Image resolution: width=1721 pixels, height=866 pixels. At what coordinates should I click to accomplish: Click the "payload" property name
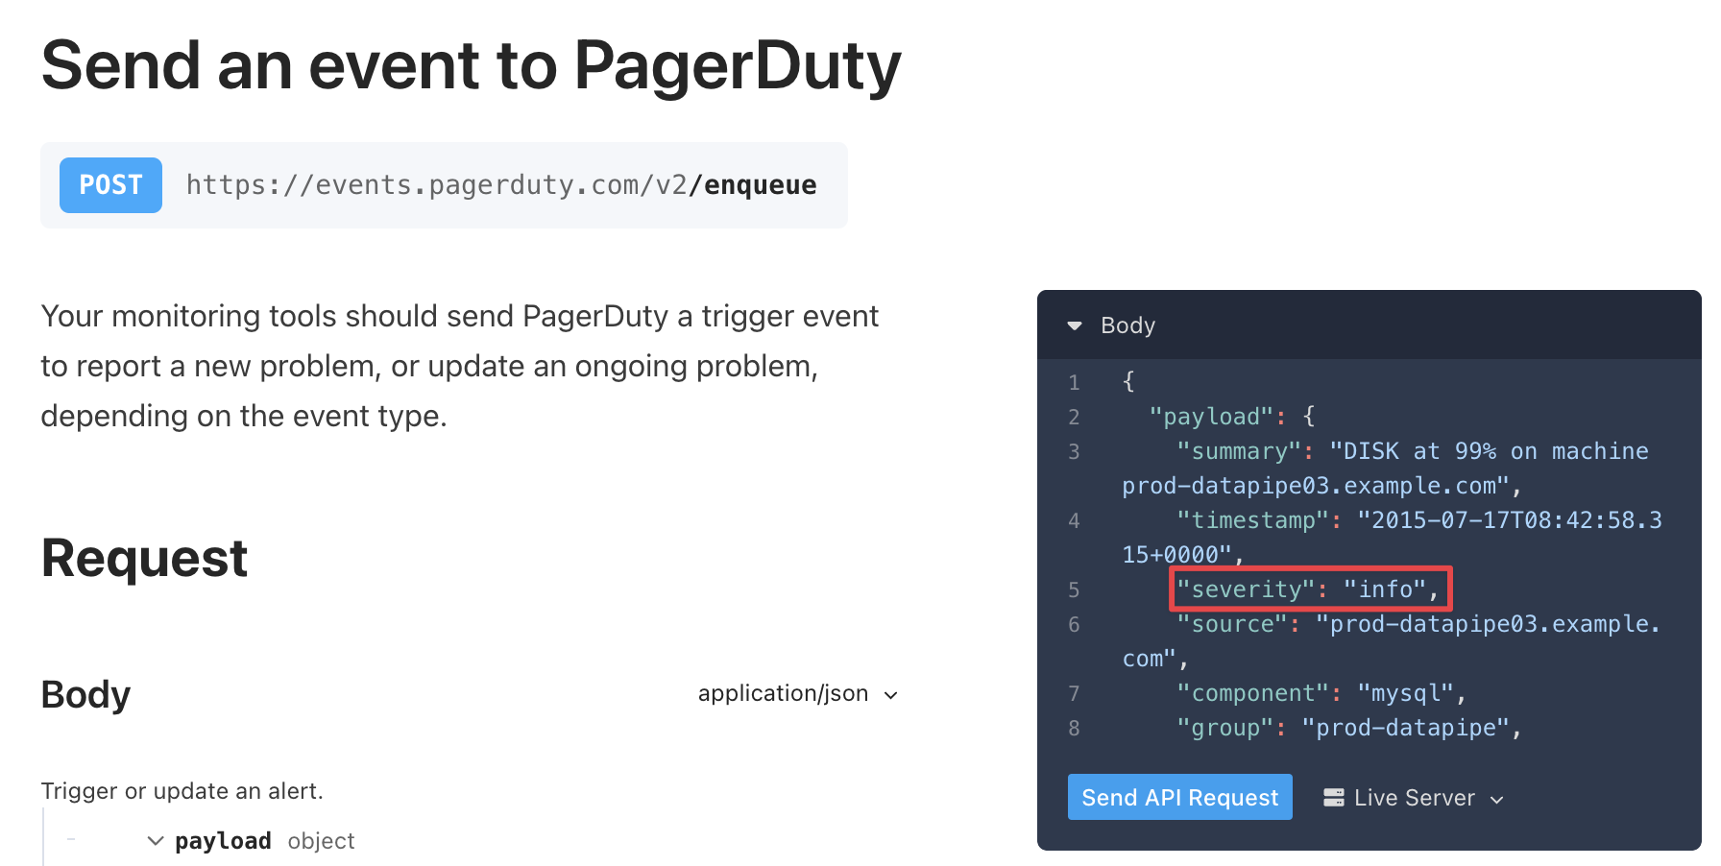coord(223,841)
